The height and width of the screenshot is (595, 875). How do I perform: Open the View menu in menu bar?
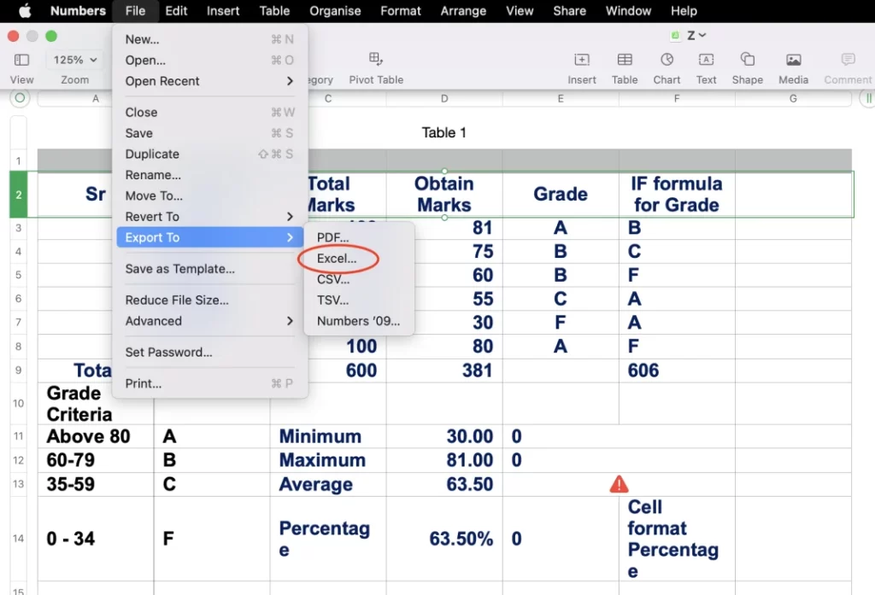[520, 10]
